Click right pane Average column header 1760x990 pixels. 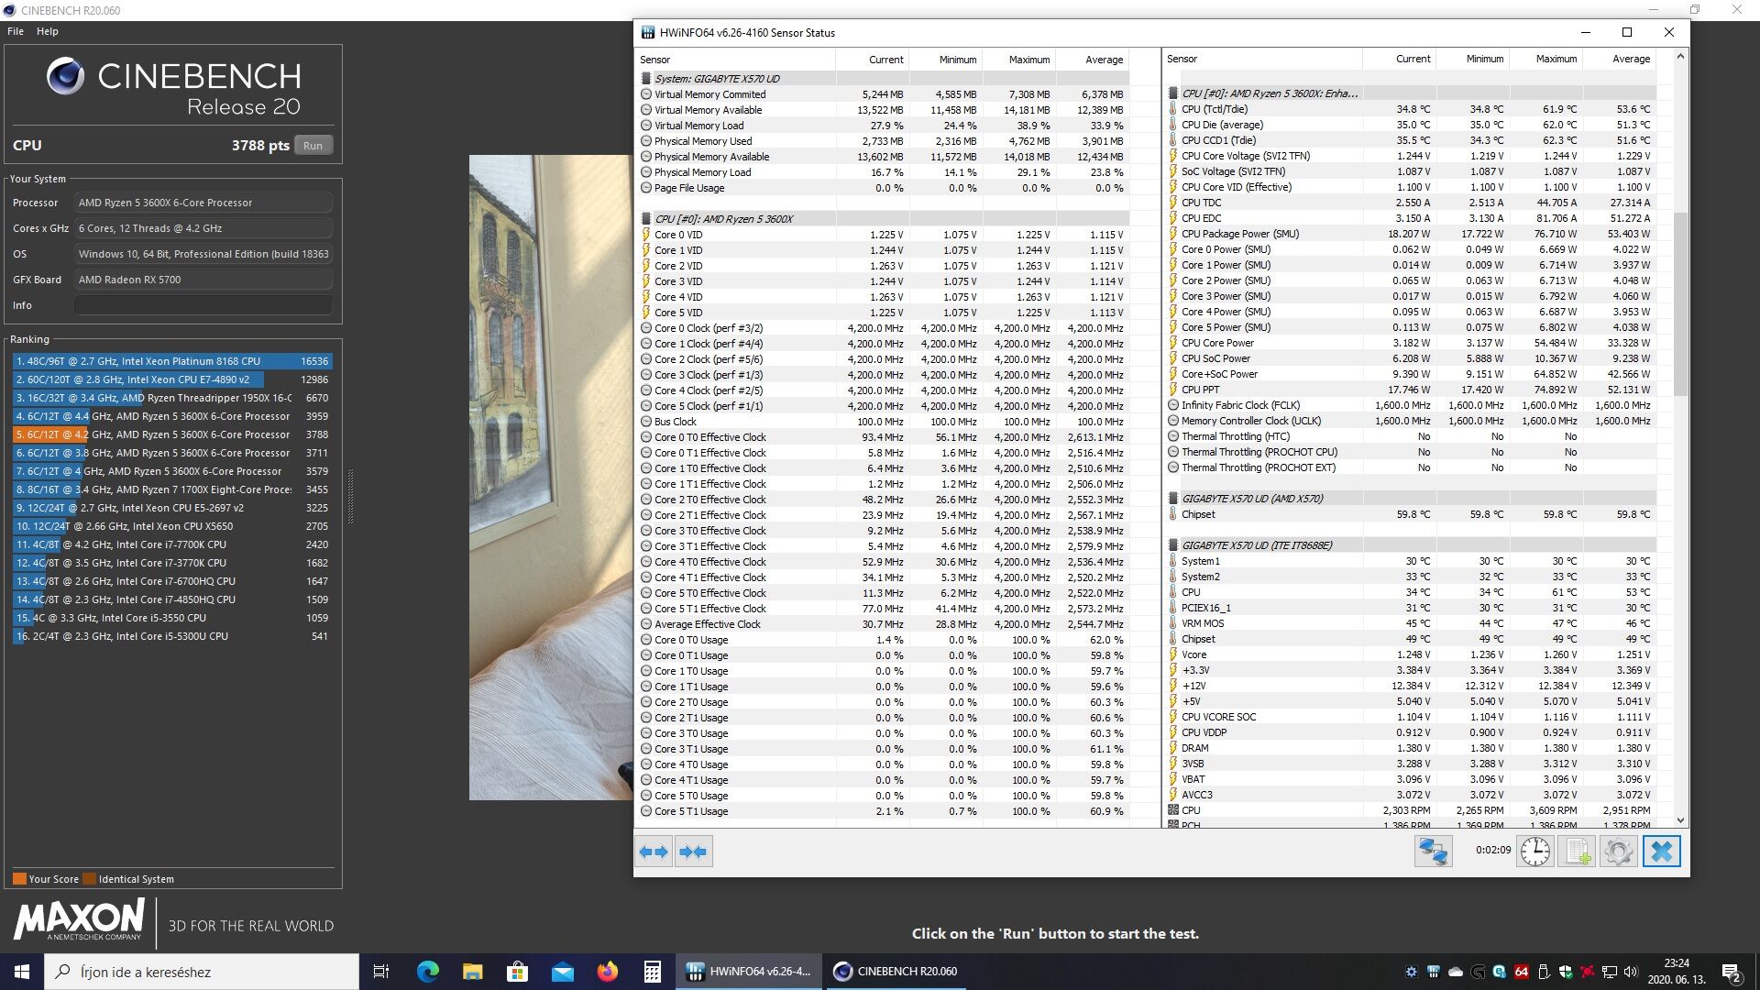tap(1620, 59)
